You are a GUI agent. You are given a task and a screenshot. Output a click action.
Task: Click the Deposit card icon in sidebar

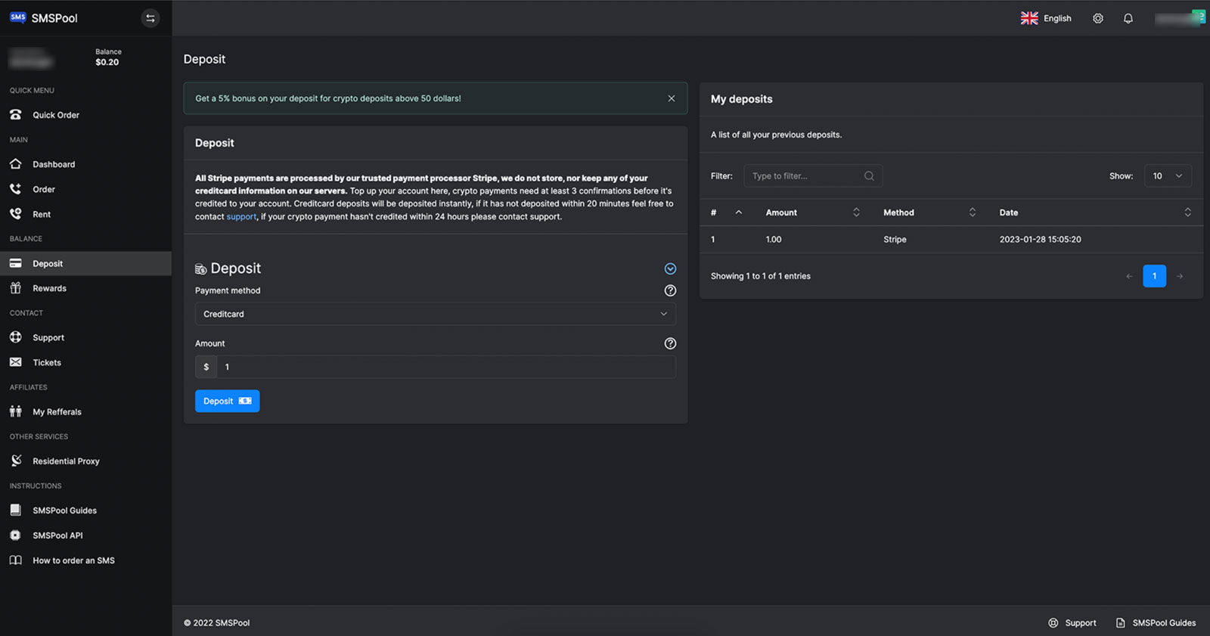click(x=16, y=263)
